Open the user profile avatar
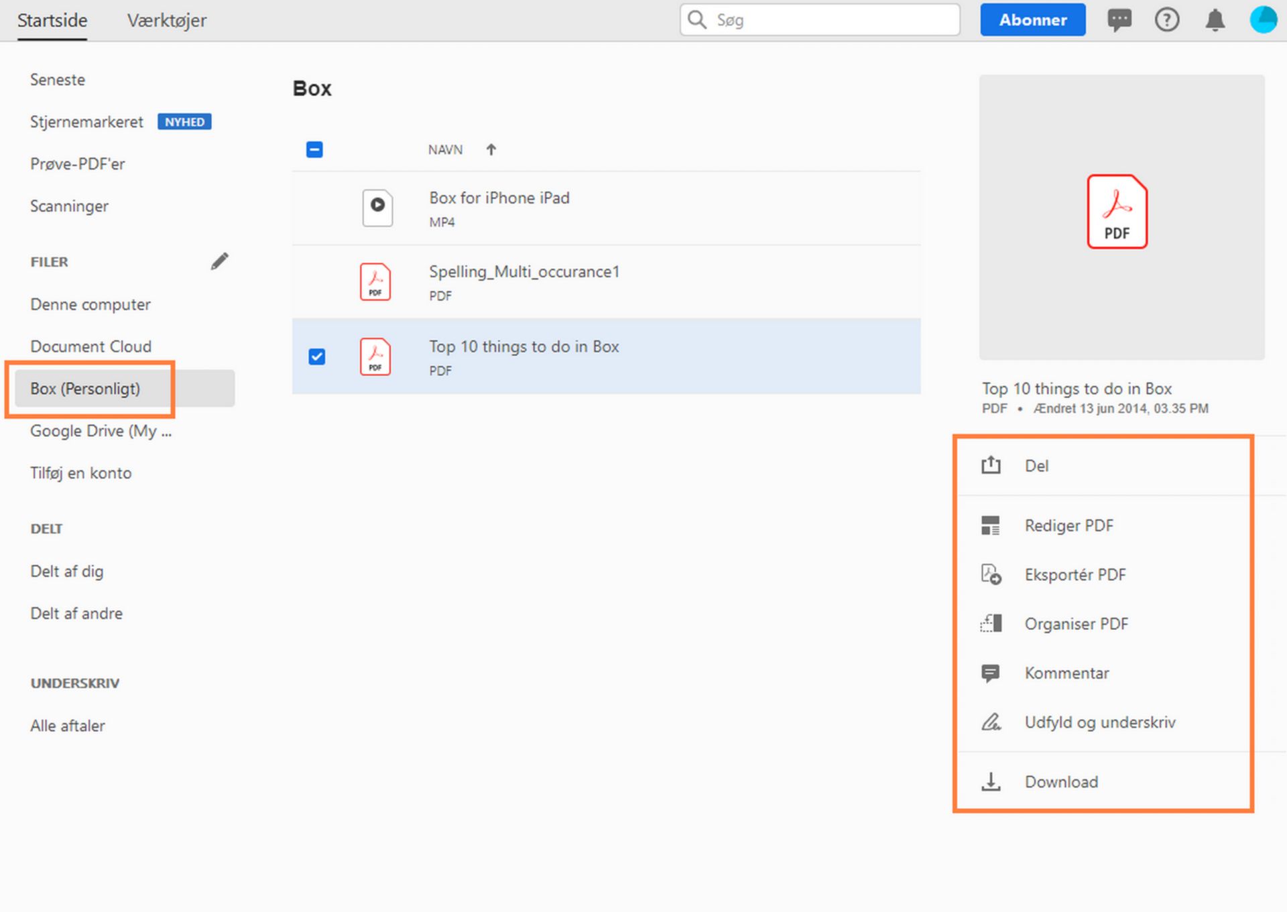This screenshot has height=912, width=1287. tap(1263, 20)
